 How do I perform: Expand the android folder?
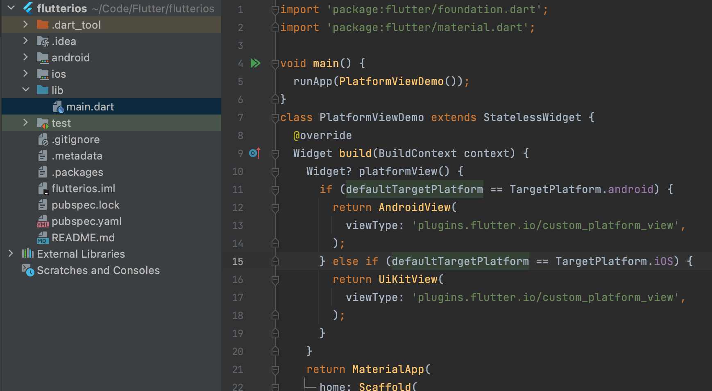25,57
